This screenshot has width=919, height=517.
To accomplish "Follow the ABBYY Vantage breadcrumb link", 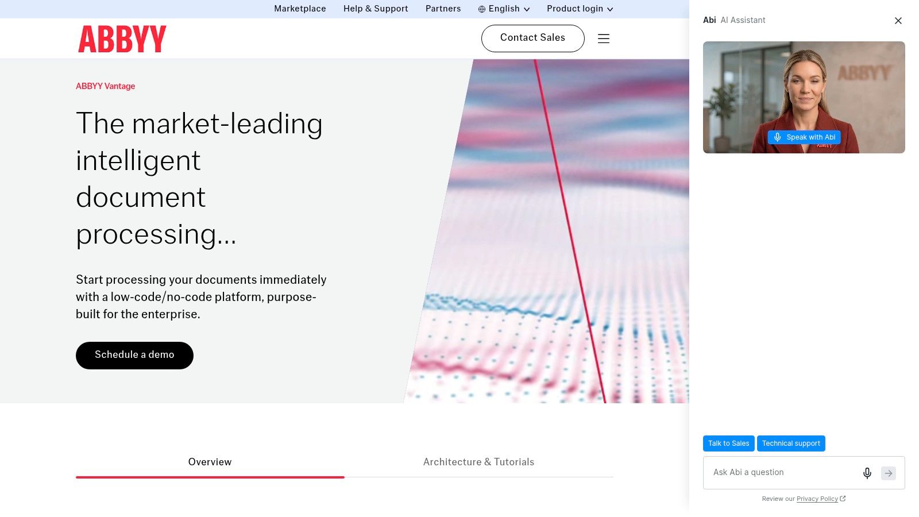I will pos(106,86).
